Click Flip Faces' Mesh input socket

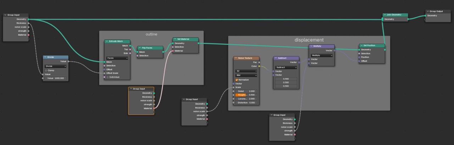pos(137,52)
